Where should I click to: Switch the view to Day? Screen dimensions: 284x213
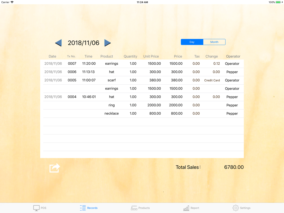[192, 42]
